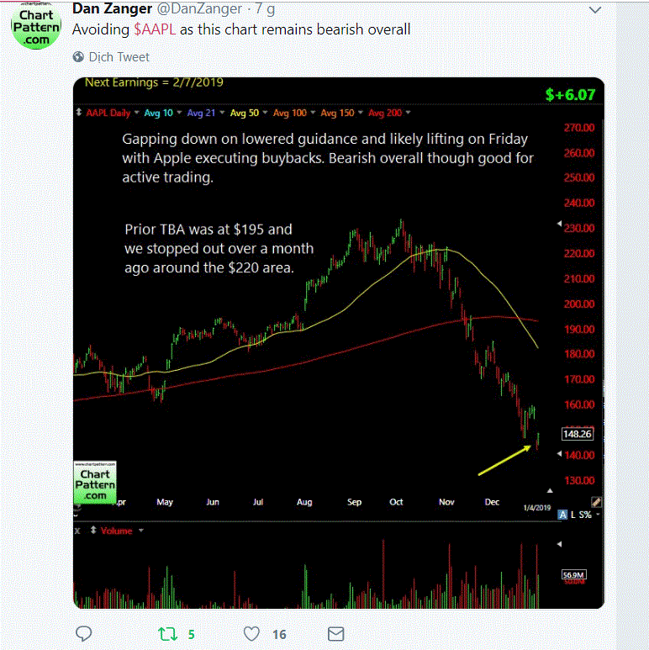Open the Avg 50 moving average menu
The width and height of the screenshot is (649, 650).
(x=247, y=113)
